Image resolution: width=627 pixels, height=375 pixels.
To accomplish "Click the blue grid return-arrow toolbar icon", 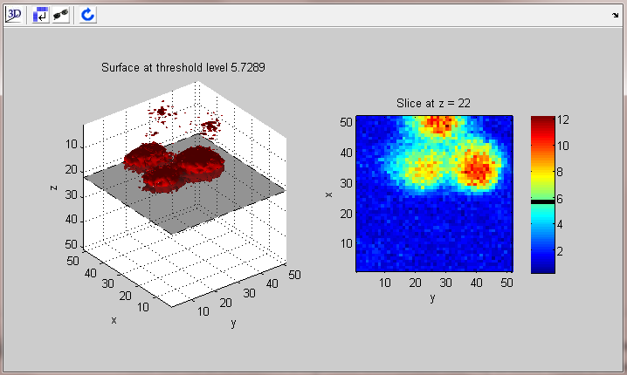I will [x=41, y=14].
